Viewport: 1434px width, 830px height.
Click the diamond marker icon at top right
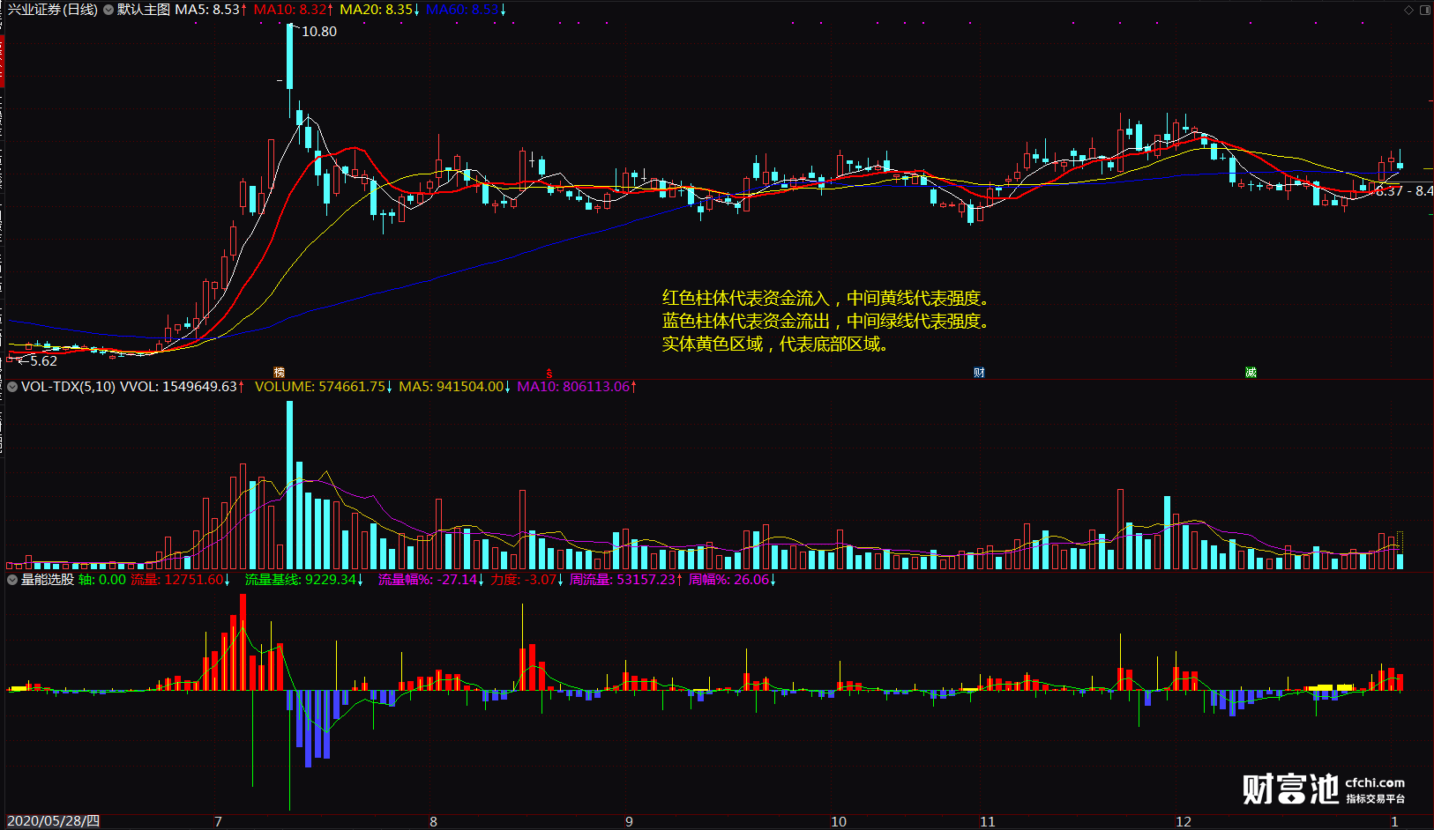pyautogui.click(x=1408, y=10)
